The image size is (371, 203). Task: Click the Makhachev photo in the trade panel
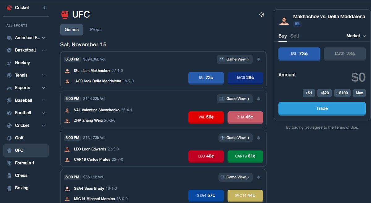pyautogui.click(x=284, y=20)
